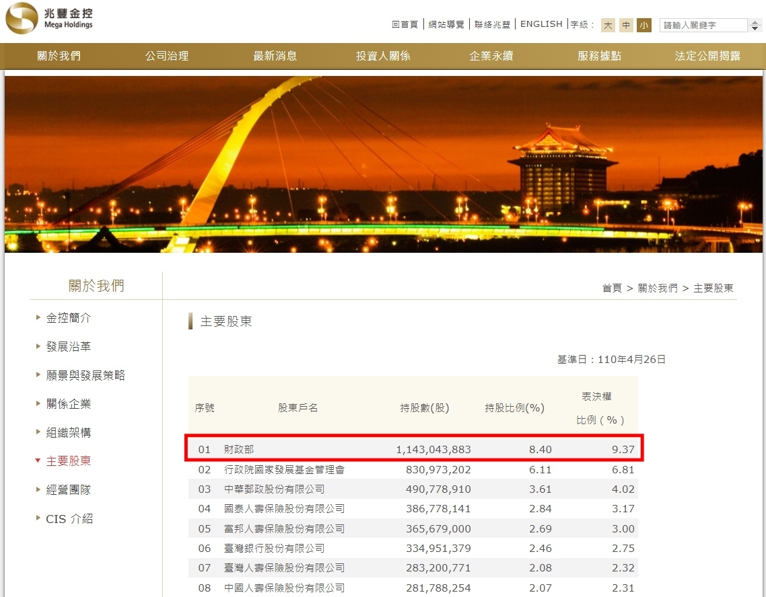Open 網站導覽 sitemap link
Image resolution: width=766 pixels, height=597 pixels.
[446, 24]
